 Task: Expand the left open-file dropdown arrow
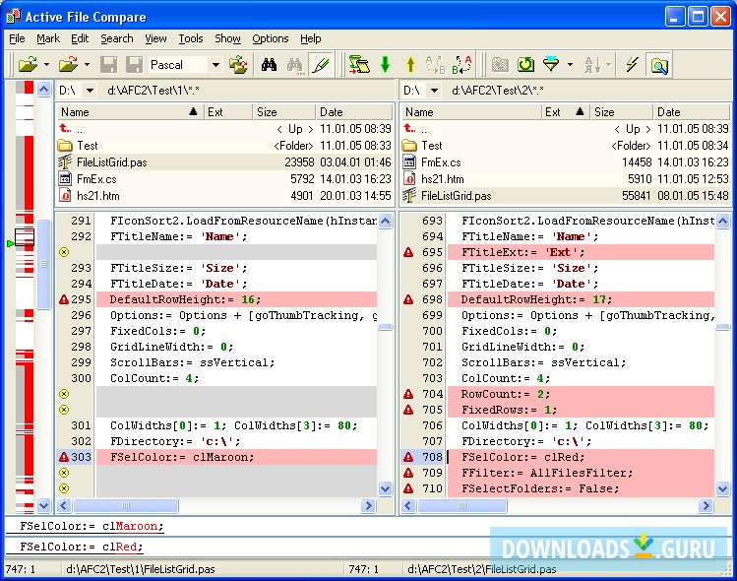tap(46, 64)
